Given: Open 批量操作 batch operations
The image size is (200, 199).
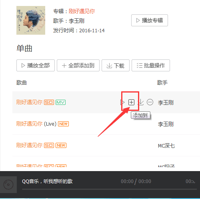Looking at the screenshot, I should pyautogui.click(x=151, y=65).
